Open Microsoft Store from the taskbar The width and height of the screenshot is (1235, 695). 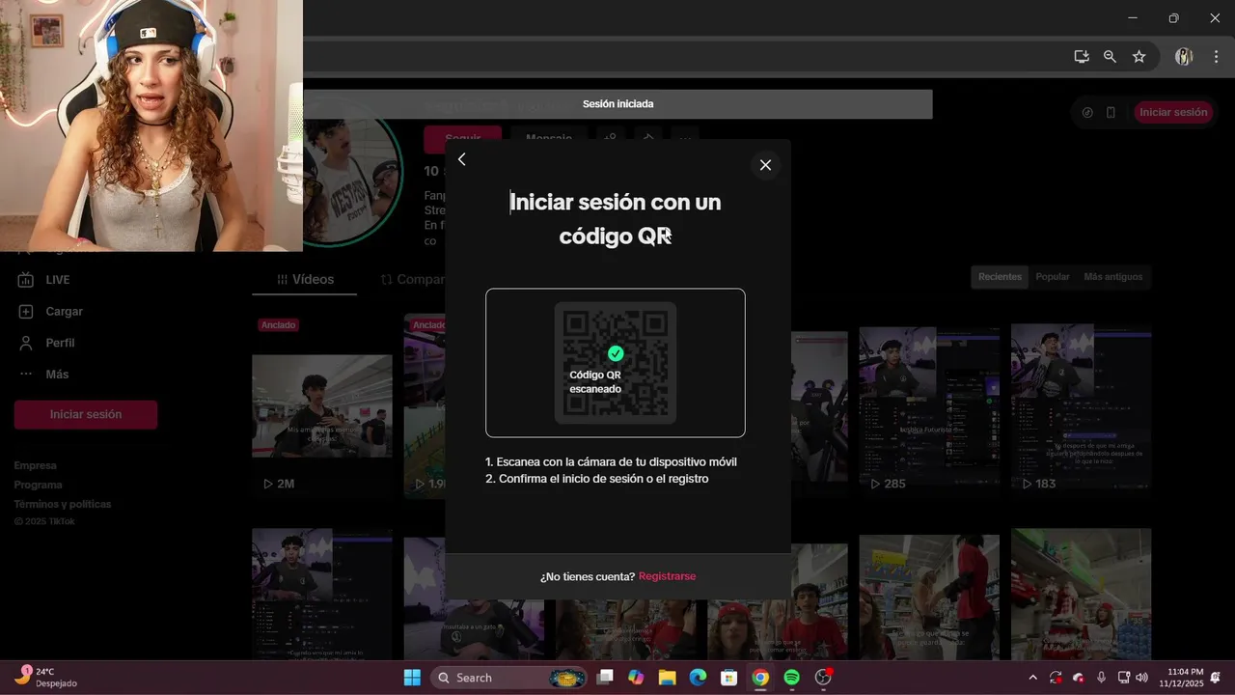(729, 678)
